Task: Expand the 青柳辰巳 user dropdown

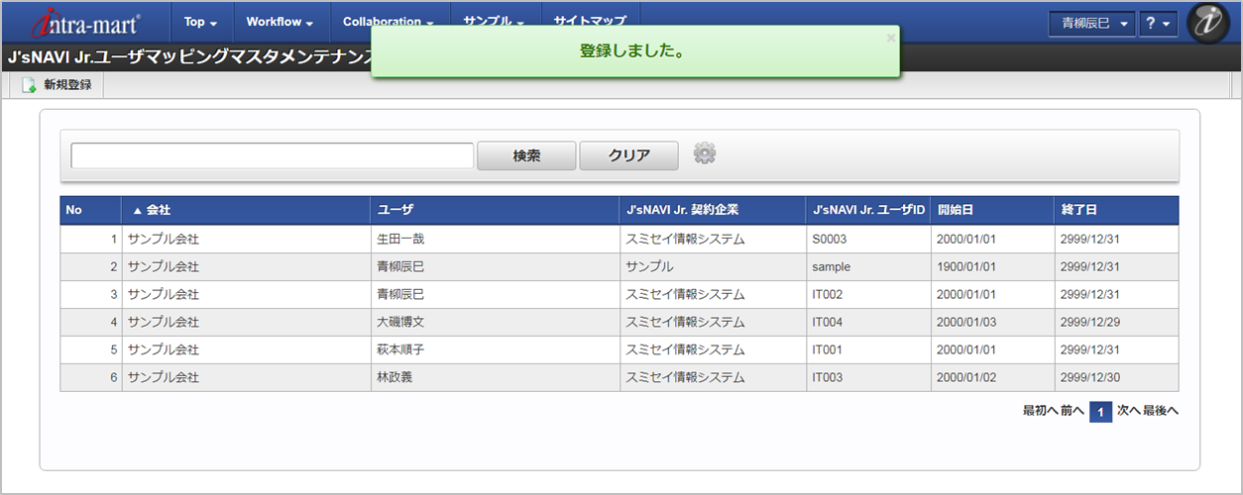Action: coord(1092,23)
